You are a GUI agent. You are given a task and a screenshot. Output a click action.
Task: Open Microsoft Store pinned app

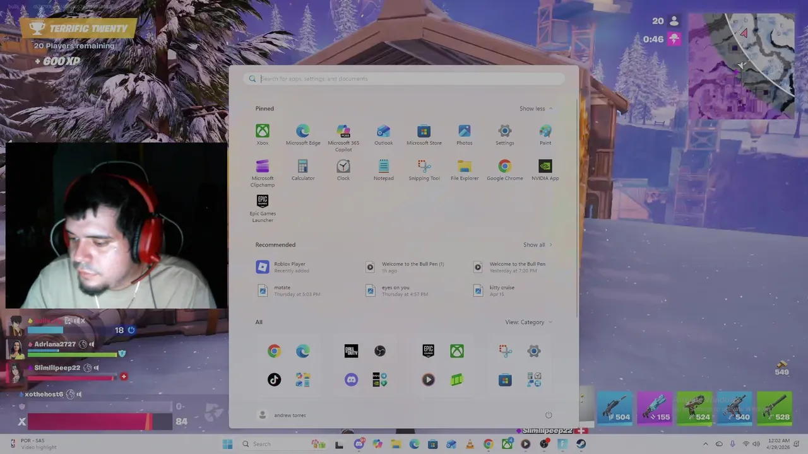click(424, 135)
